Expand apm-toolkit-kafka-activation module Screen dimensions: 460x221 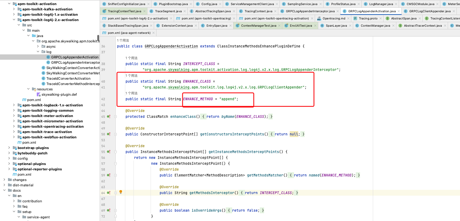14,9
